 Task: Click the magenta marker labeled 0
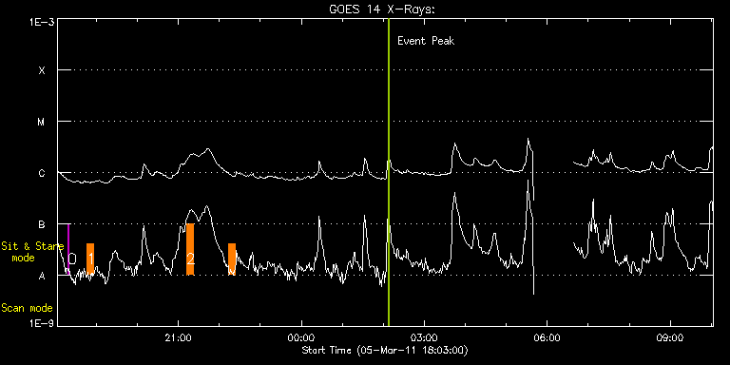pos(68,250)
